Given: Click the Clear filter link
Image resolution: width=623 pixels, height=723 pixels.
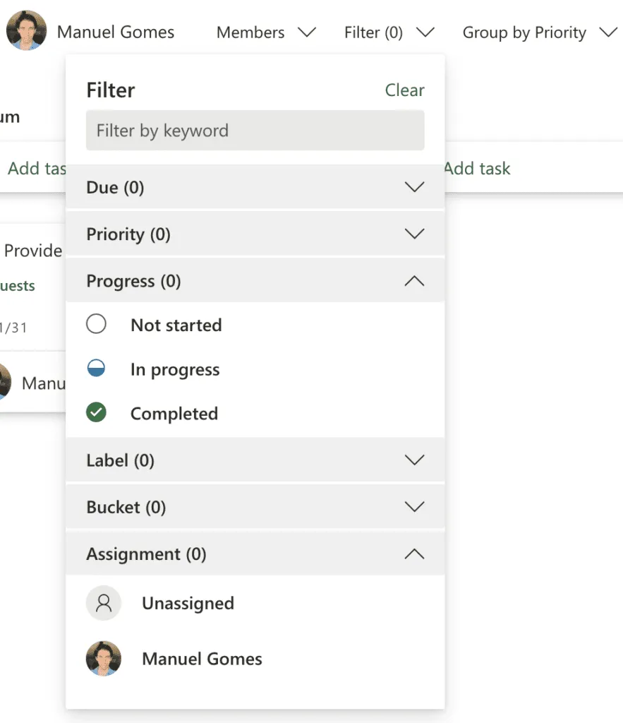Looking at the screenshot, I should tap(404, 90).
